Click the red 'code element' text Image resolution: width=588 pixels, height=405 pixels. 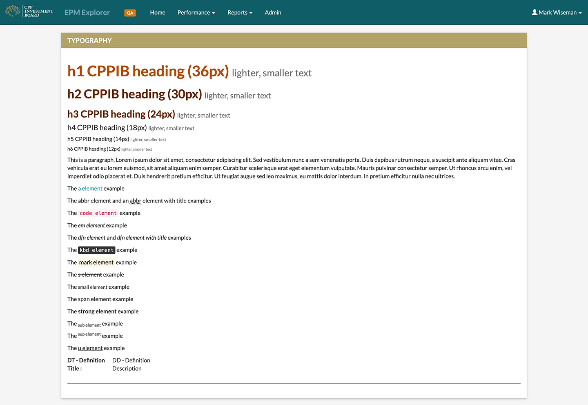coord(98,213)
